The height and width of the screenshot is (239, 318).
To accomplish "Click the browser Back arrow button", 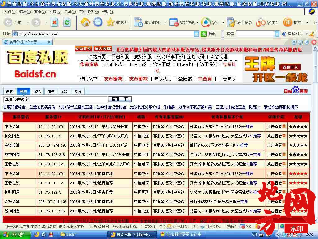I will (8, 22).
